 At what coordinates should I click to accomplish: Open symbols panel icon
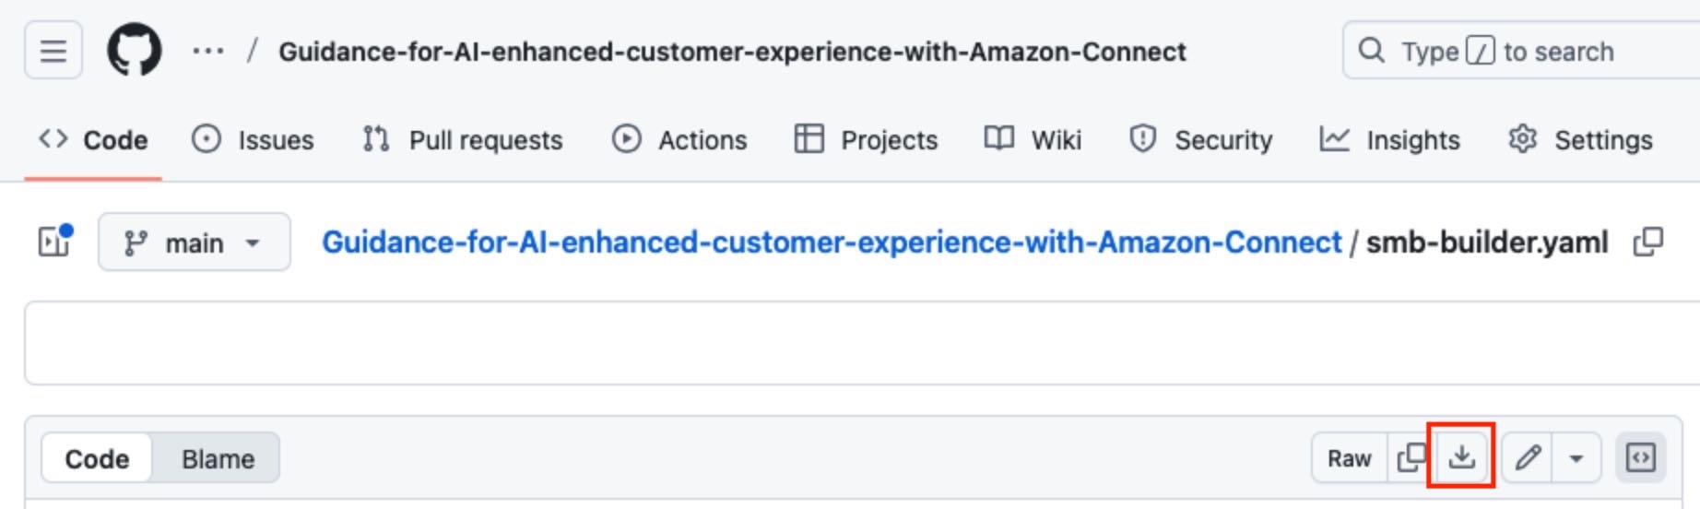pos(1641,457)
